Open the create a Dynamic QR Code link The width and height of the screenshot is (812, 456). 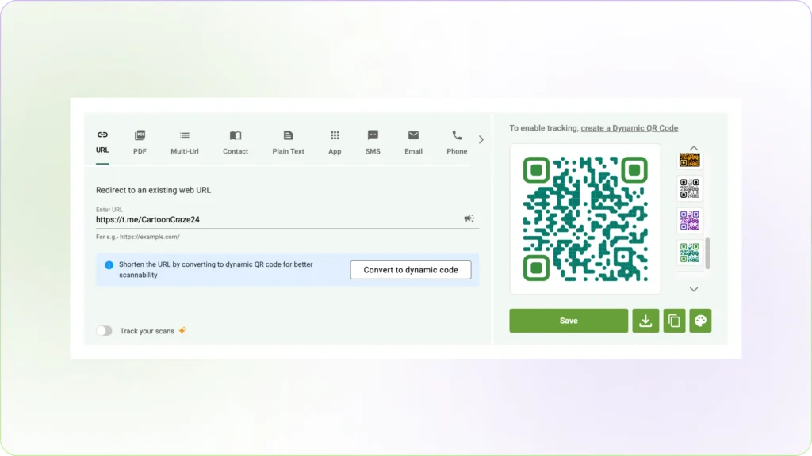[630, 127]
